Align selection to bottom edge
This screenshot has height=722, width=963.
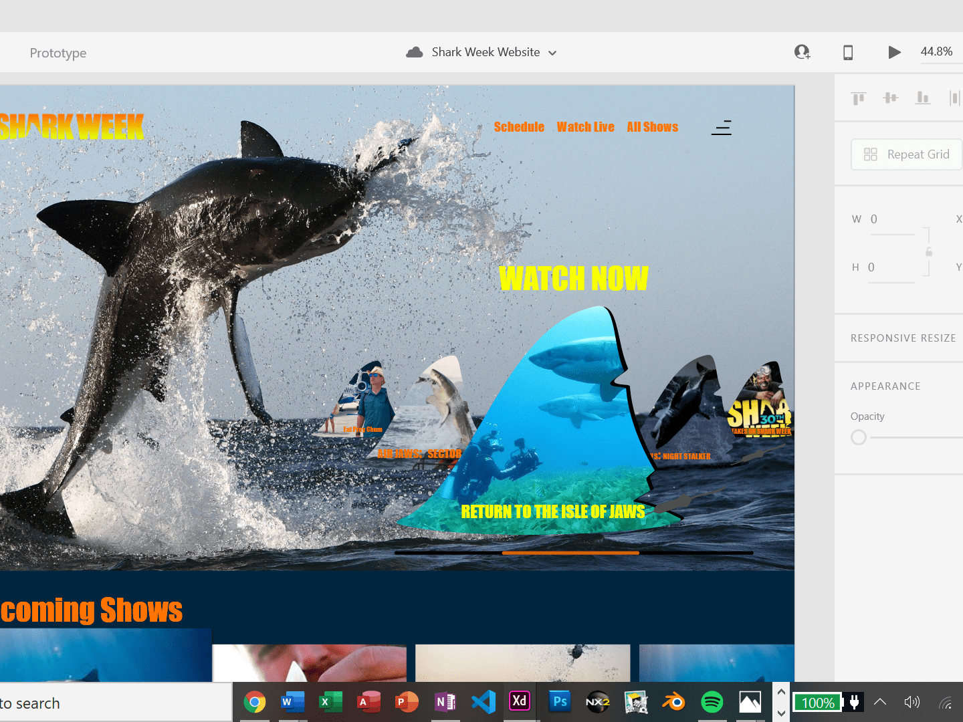[923, 98]
